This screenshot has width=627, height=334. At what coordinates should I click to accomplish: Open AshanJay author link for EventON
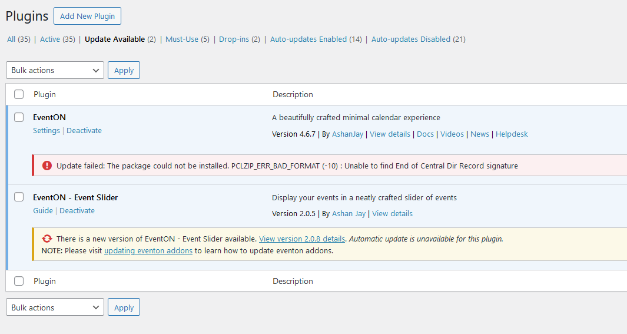(x=347, y=134)
